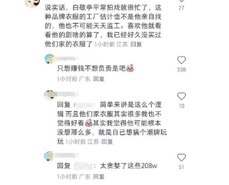Like the comment starting '简单来讲是这么个逻辑'
This screenshot has width=229, height=185.
[181, 96]
